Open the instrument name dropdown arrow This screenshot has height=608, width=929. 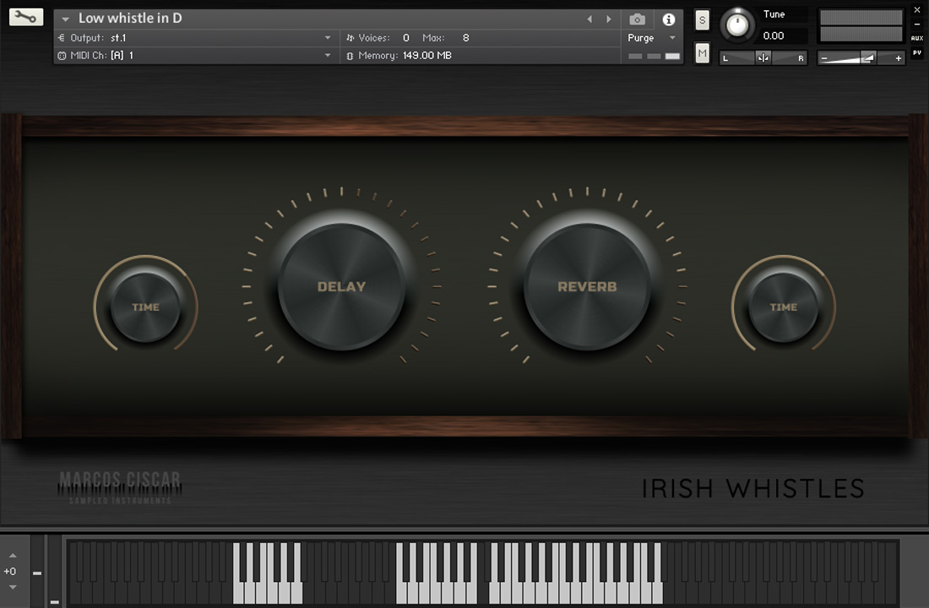point(66,19)
